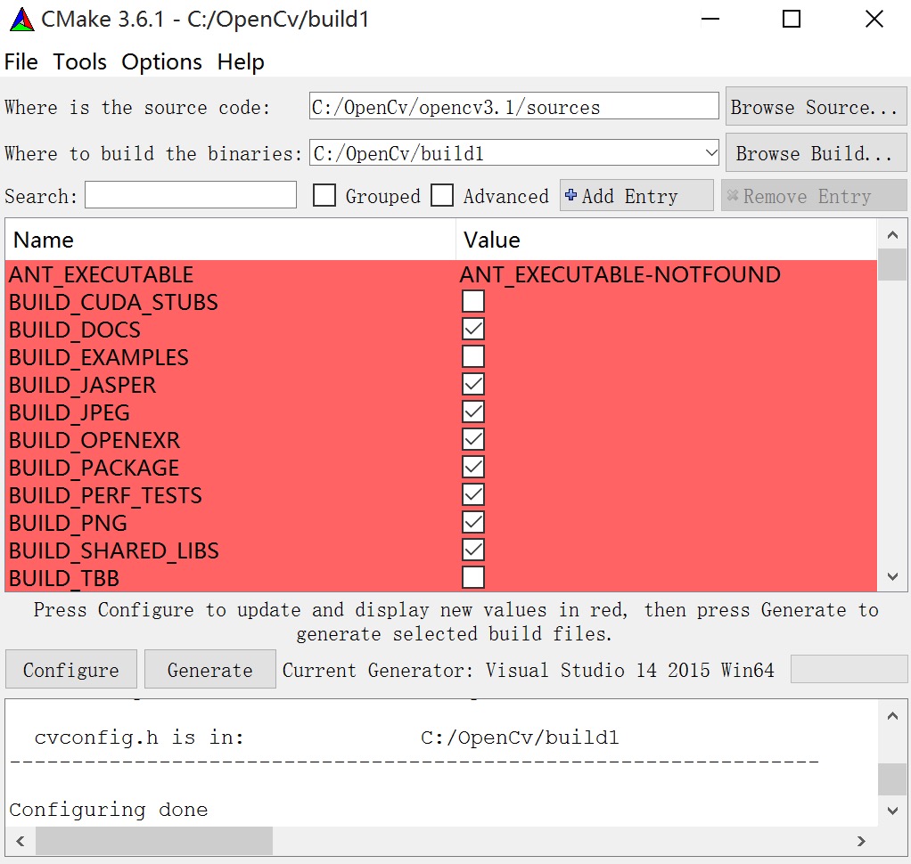Uncheck the BUILD_JASPER option
The image size is (911, 864).
tap(473, 384)
